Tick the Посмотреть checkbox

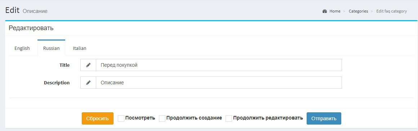click(x=121, y=118)
